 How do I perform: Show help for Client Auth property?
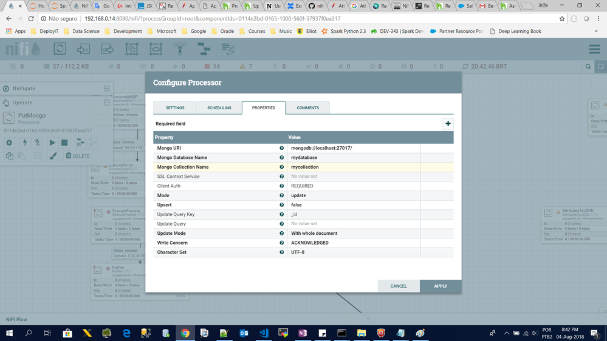coord(281,186)
